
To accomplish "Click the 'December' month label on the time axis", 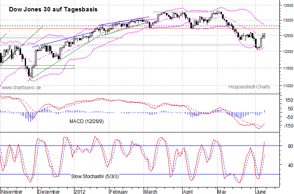I will coord(49,192).
